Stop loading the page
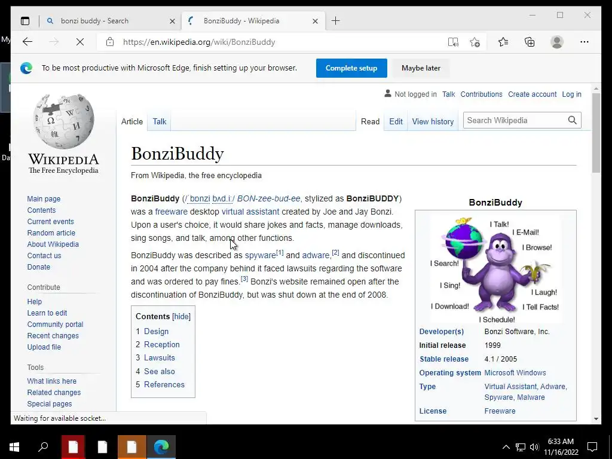 tap(80, 42)
